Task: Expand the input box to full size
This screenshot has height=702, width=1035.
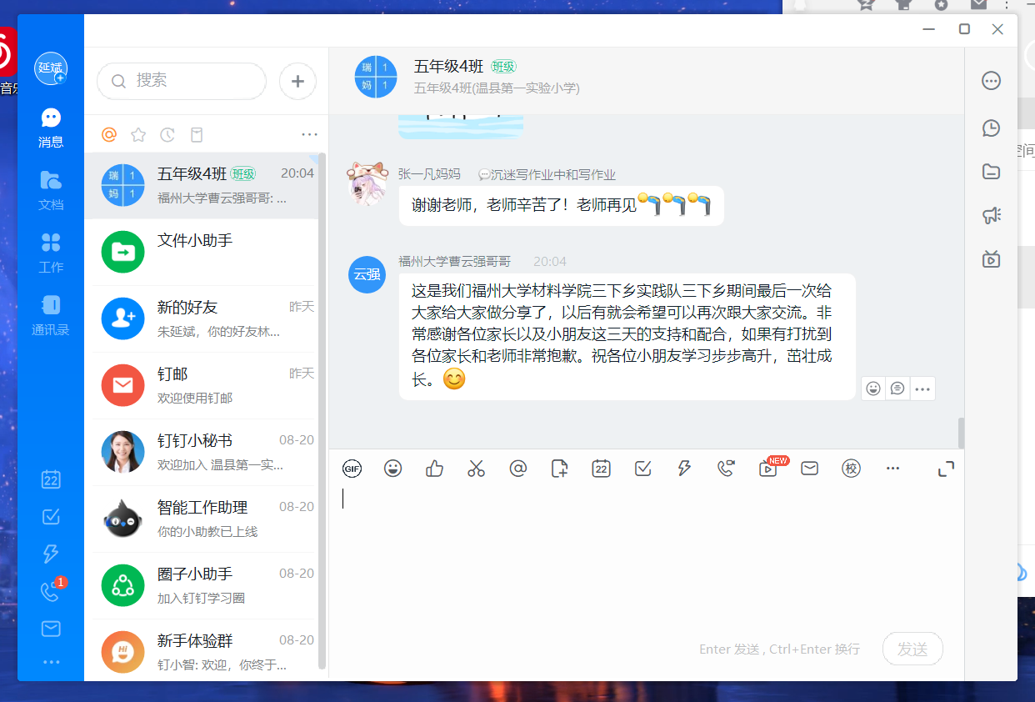Action: point(946,469)
